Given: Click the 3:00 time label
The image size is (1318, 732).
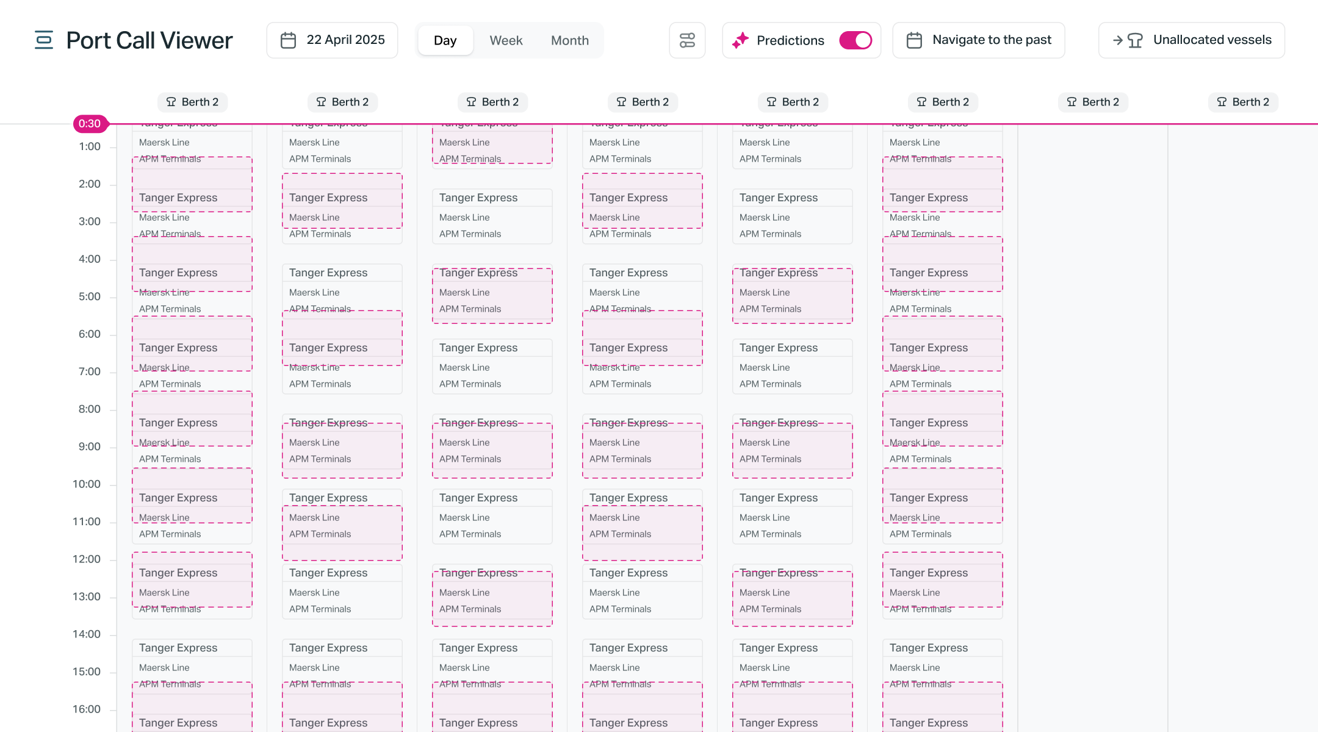Looking at the screenshot, I should pyautogui.click(x=90, y=221).
